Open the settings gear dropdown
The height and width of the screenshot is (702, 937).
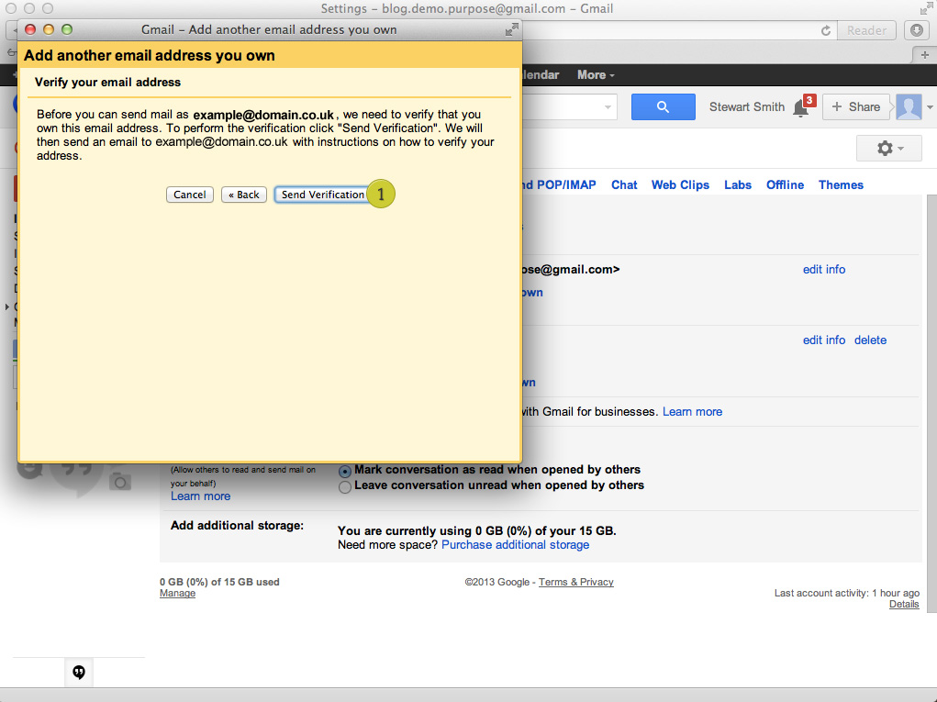click(x=889, y=149)
